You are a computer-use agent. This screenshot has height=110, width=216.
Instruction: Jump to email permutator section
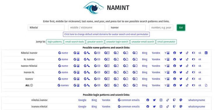tap(166, 42)
